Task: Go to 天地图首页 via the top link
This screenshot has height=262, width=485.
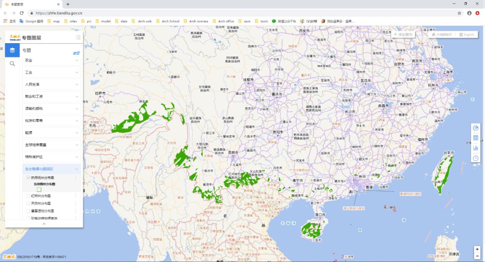Action: coord(442,34)
